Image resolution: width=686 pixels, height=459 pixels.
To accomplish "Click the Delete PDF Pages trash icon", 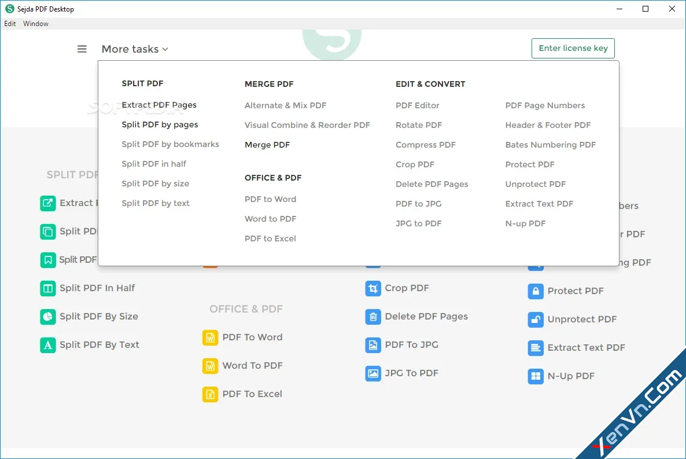I will click(372, 317).
